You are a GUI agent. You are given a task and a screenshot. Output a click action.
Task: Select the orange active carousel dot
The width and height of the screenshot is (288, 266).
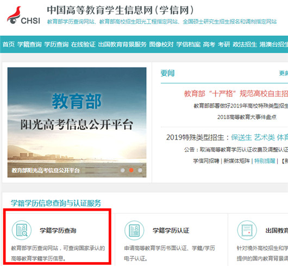(x=131, y=170)
